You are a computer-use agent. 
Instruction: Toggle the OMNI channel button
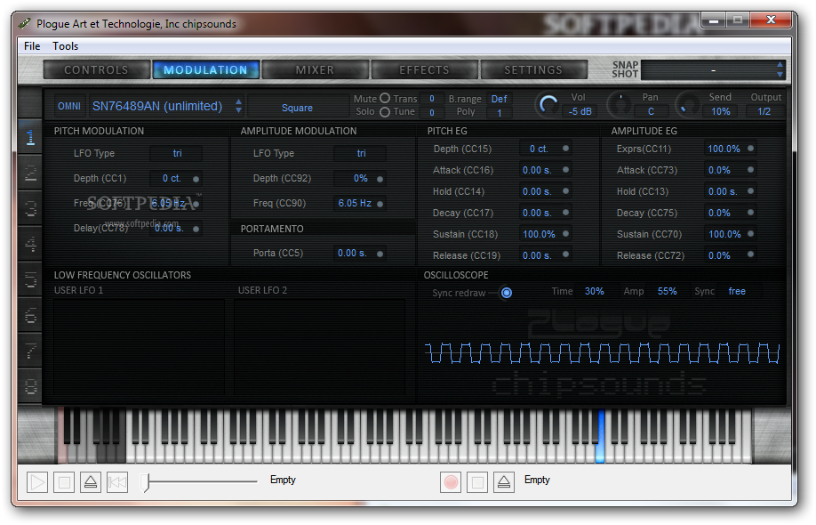click(x=69, y=106)
